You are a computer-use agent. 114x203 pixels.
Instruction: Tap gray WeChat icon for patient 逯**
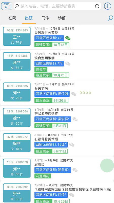click(x=68, y=64)
